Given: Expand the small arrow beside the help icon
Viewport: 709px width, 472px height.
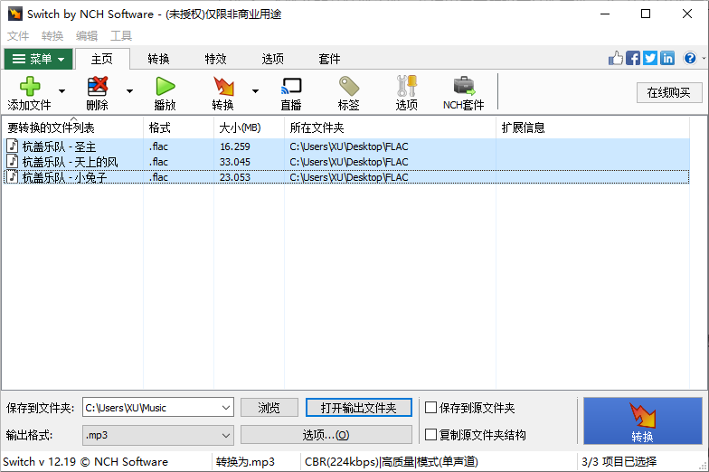Looking at the screenshot, I should (x=704, y=58).
